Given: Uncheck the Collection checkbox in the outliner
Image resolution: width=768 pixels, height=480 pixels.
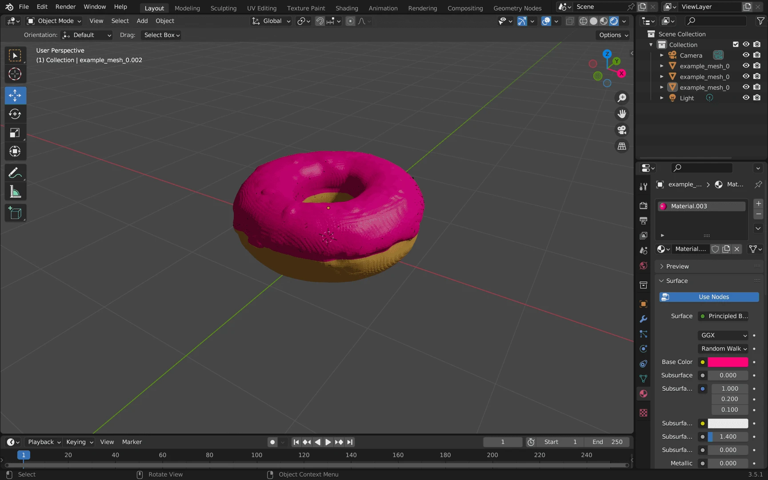Looking at the screenshot, I should coord(736,44).
